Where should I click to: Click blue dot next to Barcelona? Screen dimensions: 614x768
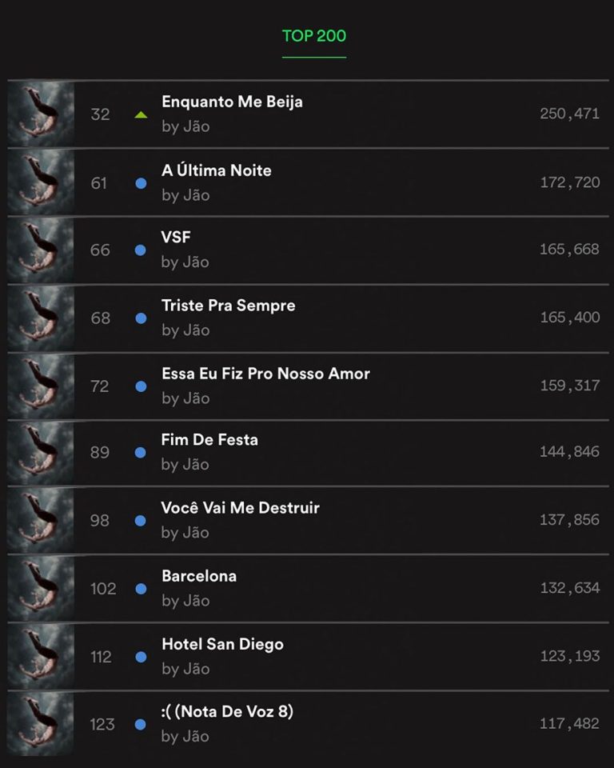coord(141,589)
